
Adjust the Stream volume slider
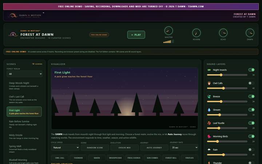[x=227, y=115]
